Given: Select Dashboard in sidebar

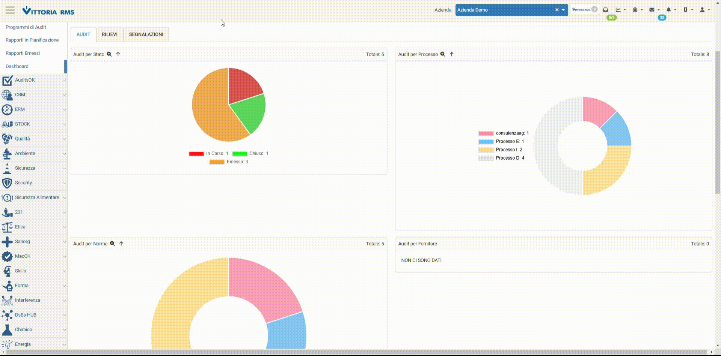Looking at the screenshot, I should pos(17,66).
